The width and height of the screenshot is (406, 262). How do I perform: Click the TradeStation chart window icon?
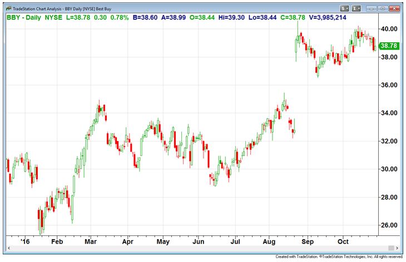(x=8, y=8)
